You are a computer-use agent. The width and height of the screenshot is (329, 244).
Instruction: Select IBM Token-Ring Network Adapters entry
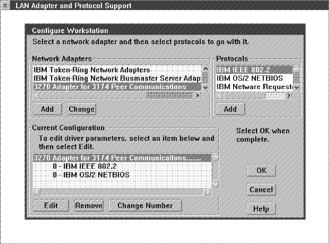tap(117, 70)
